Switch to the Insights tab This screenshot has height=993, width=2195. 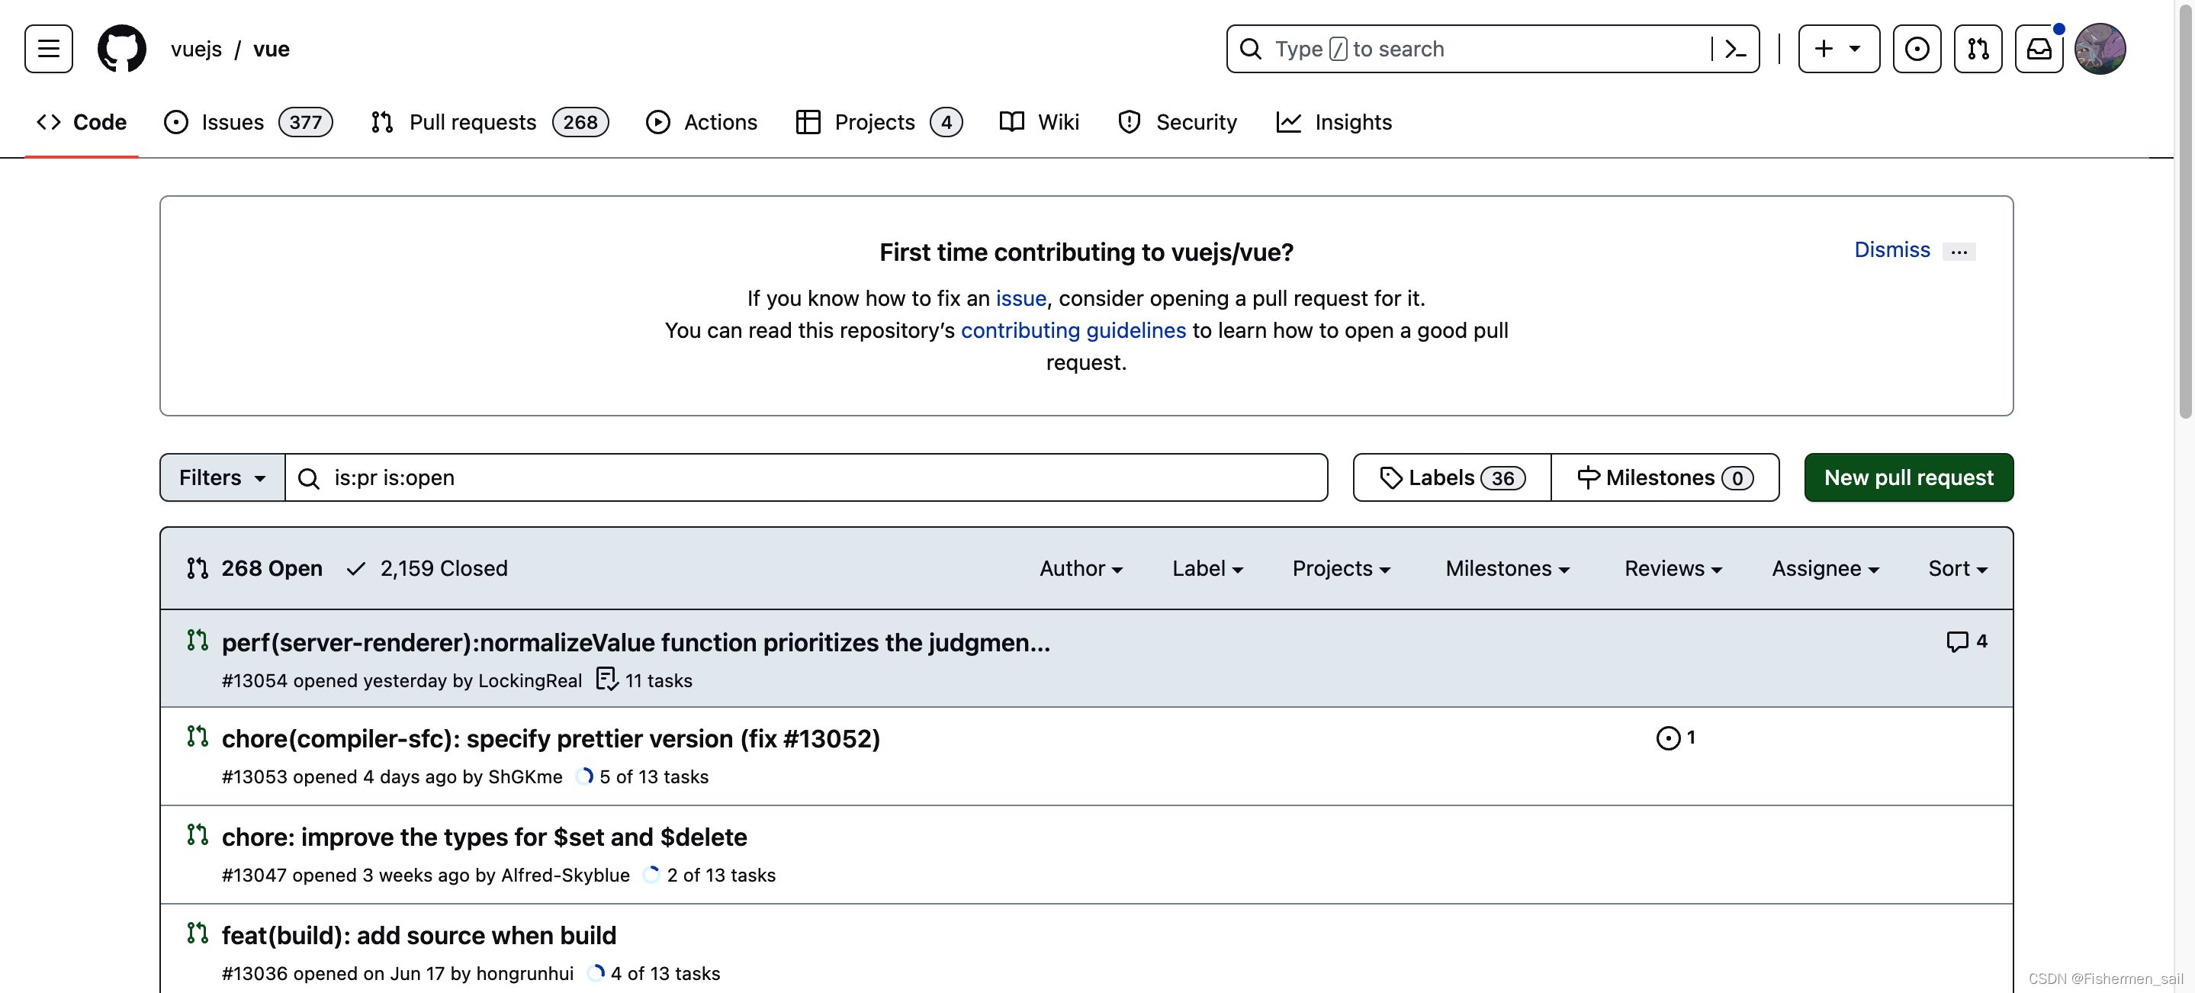coord(1335,122)
